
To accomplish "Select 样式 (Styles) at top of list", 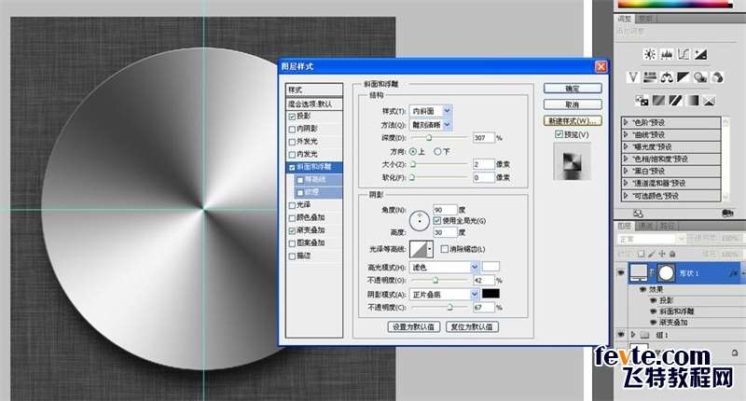I will (314, 90).
